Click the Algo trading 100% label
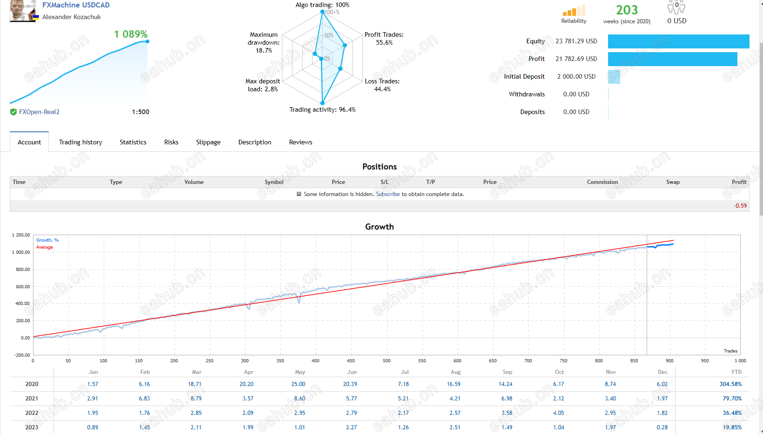Viewport: 763px width, 434px height. pyautogui.click(x=322, y=5)
